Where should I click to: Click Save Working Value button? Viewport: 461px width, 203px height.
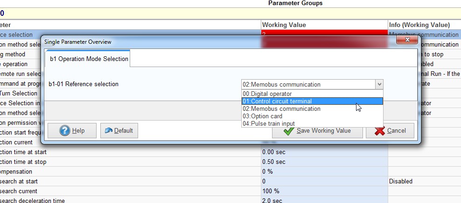pos(317,131)
